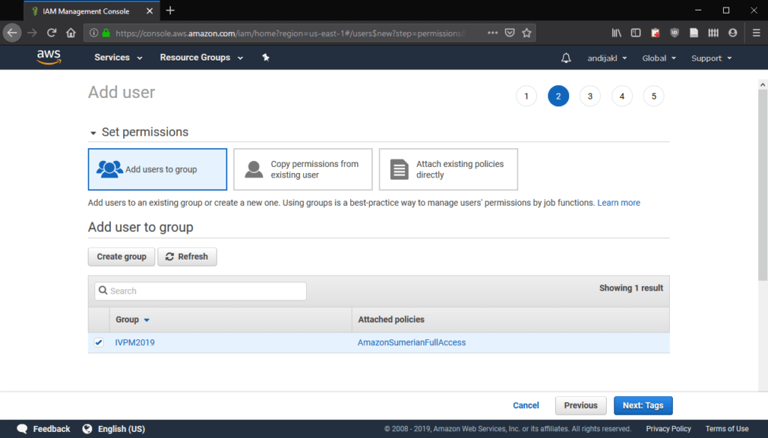Open the Firefox account avatar icon
The width and height of the screenshot is (768, 438).
coord(733,33)
